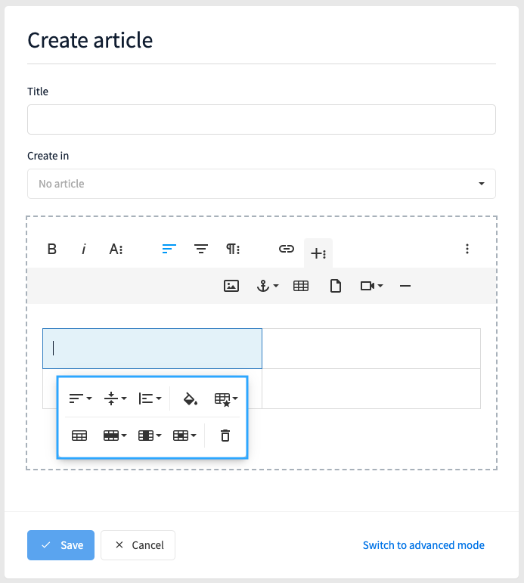Click the top-right table cell

click(x=371, y=349)
